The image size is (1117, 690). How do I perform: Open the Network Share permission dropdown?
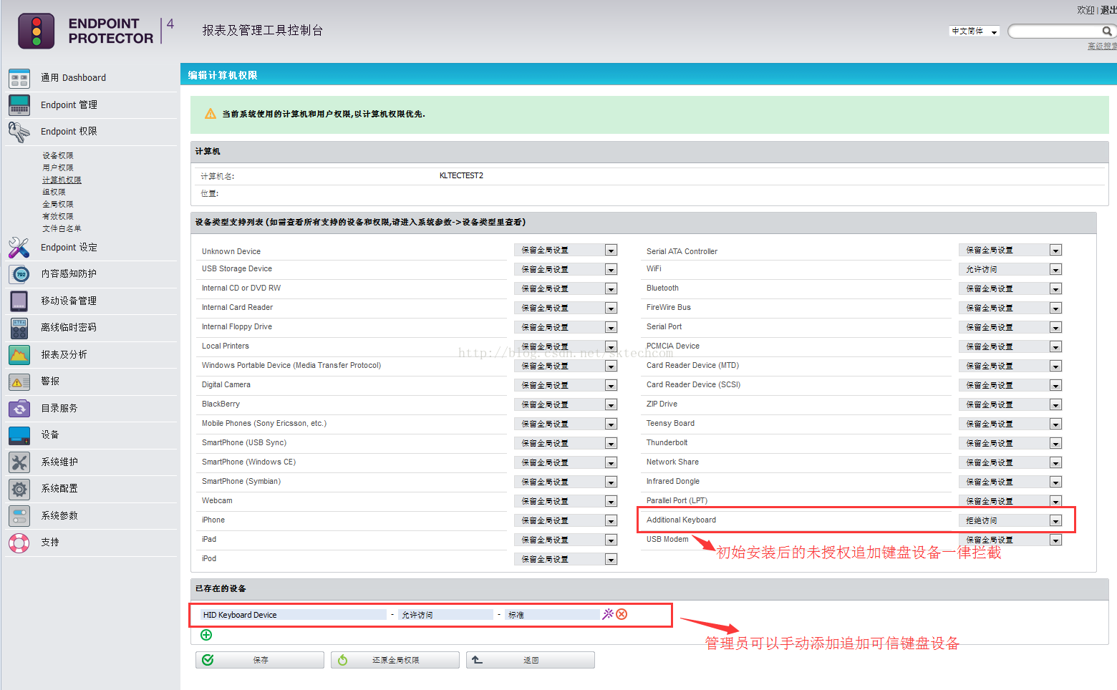(1010, 462)
